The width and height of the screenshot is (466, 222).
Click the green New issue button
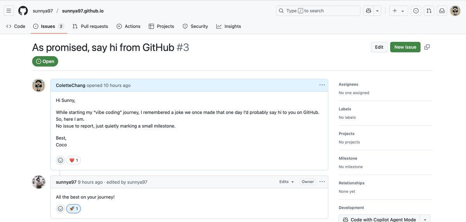pyautogui.click(x=405, y=47)
